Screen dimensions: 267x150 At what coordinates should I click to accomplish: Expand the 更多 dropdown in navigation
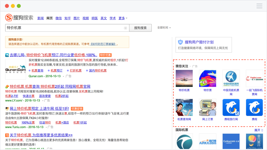pyautogui.click(x=123, y=18)
